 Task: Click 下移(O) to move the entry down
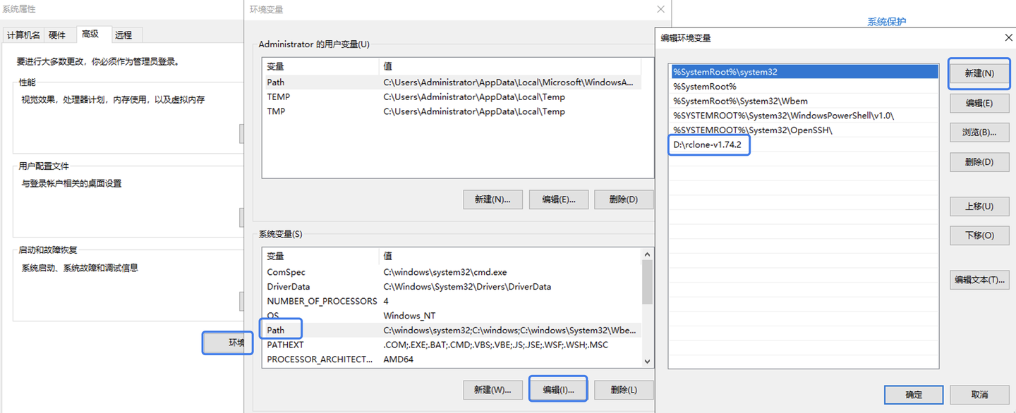(x=979, y=235)
